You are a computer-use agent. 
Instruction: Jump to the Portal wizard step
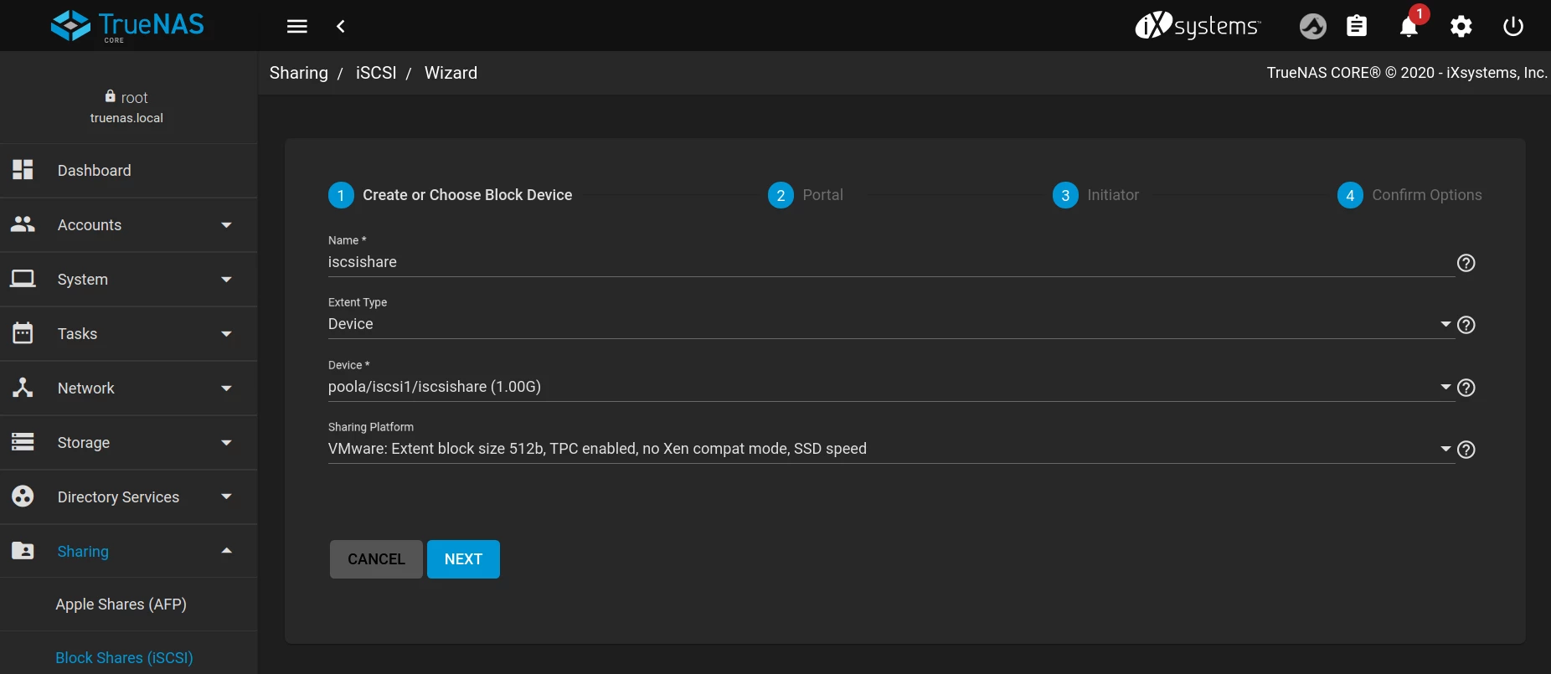(806, 195)
